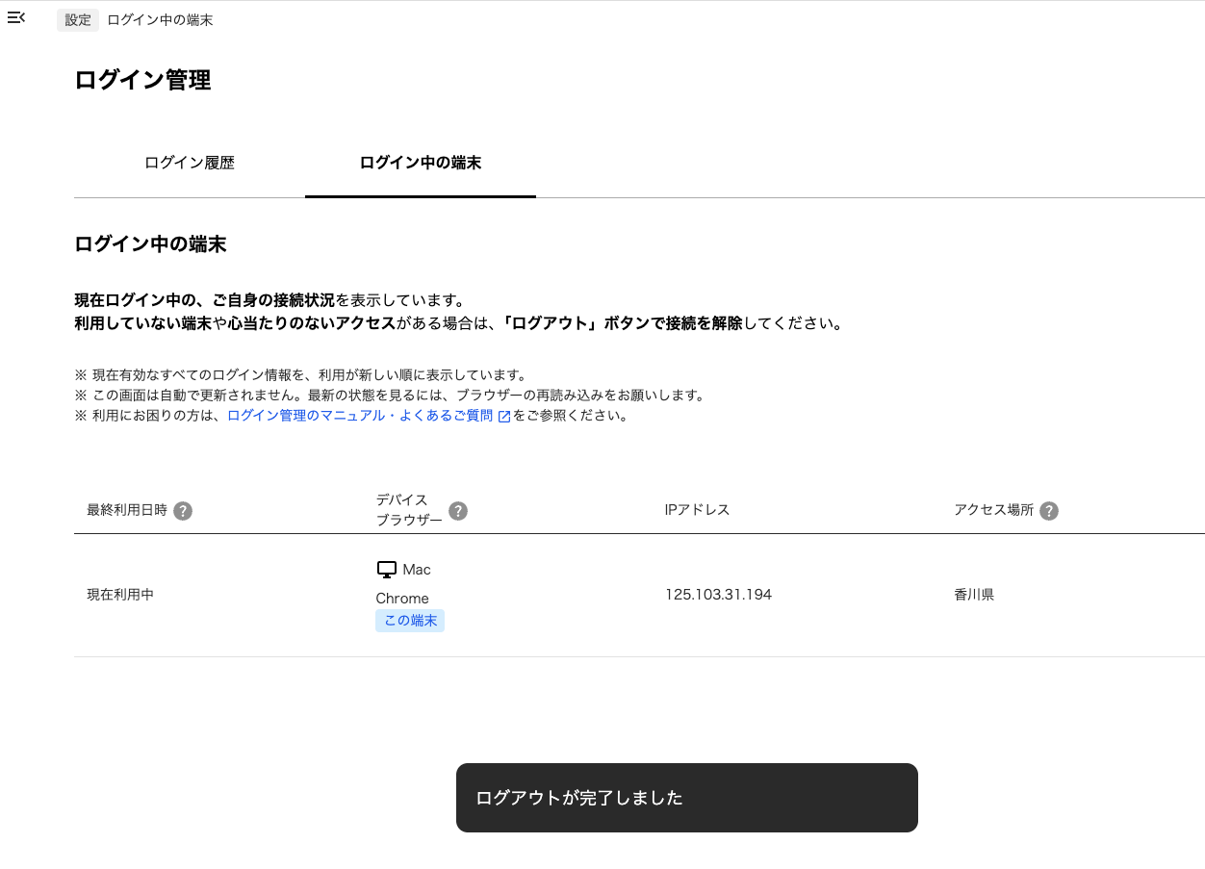
Task: Select the この端末 badge
Action: tap(409, 621)
